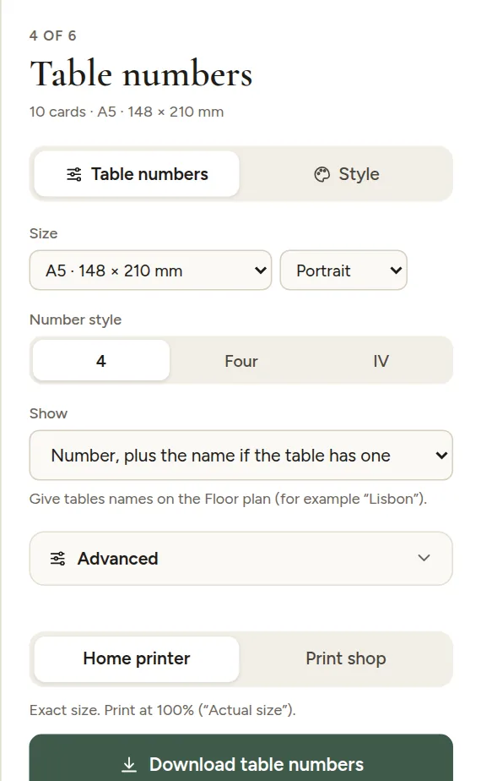Click the 'Table numbers' page heading
The image size is (481, 781).
[x=141, y=74]
